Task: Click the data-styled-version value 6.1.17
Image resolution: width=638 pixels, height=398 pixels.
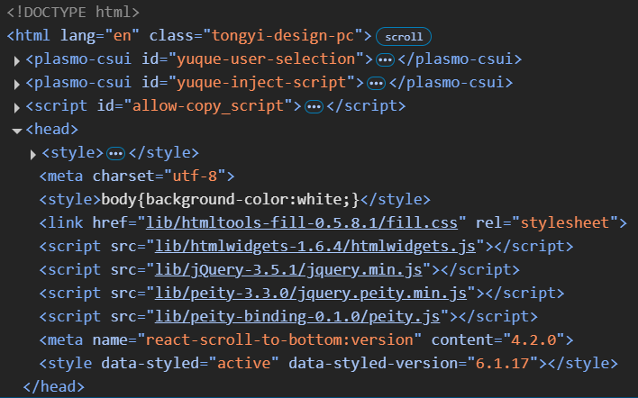Action: click(x=503, y=364)
